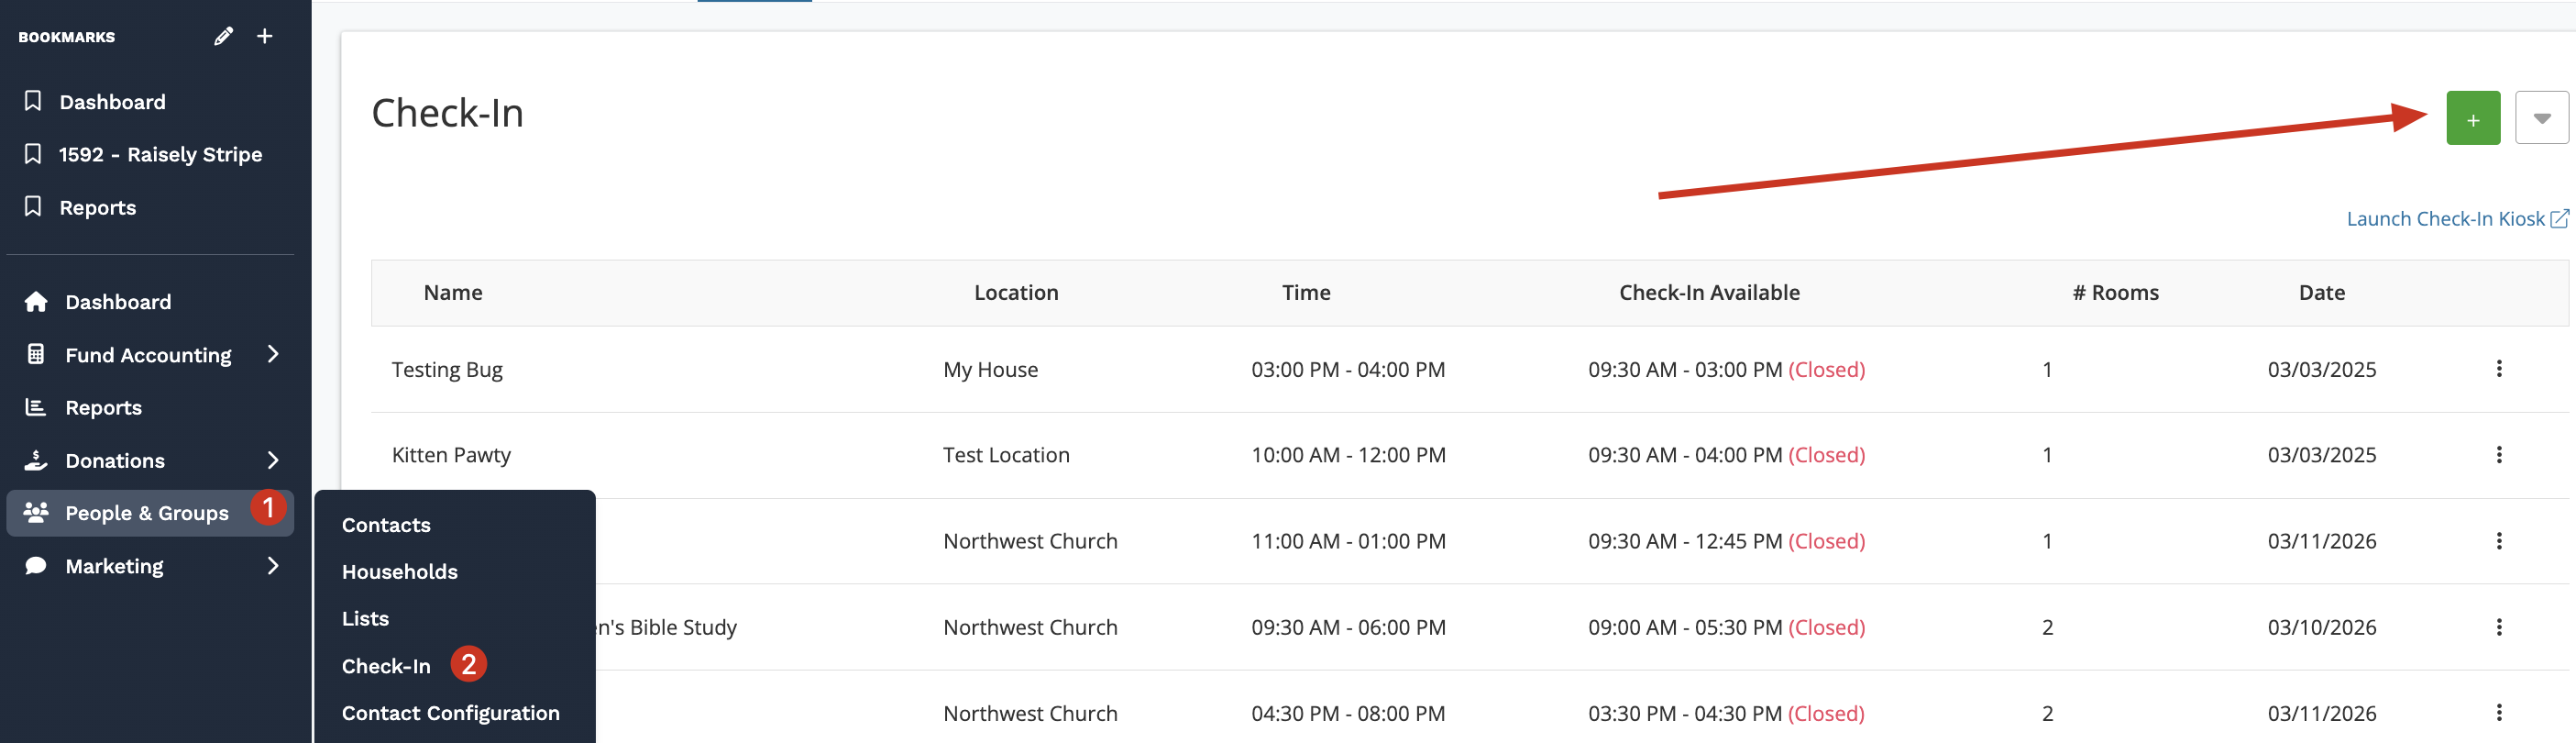The width and height of the screenshot is (2576, 743).
Task: Sort by the Name column header
Action: coord(452,293)
